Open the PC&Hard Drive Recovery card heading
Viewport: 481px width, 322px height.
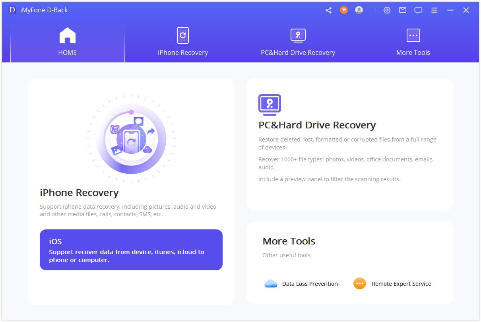(x=317, y=125)
